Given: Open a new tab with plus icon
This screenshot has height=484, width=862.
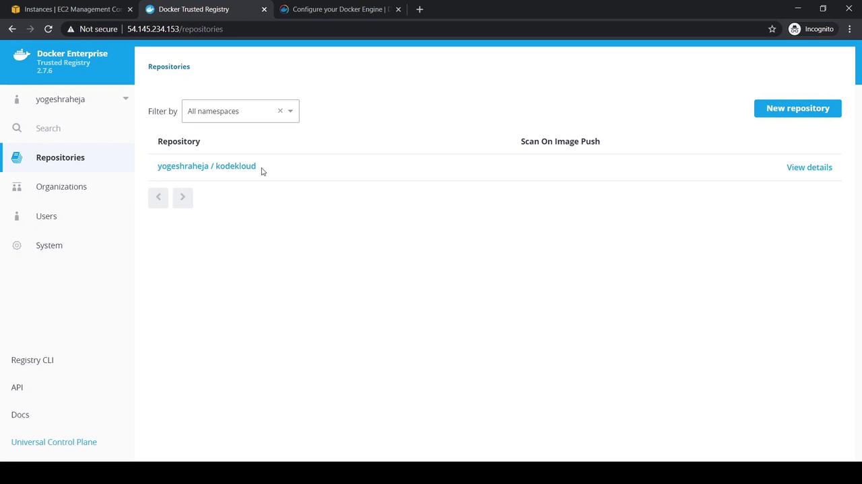Looking at the screenshot, I should pos(420,9).
